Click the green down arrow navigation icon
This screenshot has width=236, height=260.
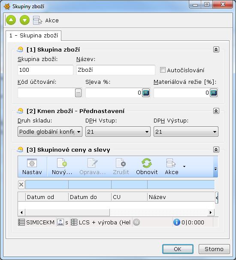pyautogui.click(x=25, y=20)
